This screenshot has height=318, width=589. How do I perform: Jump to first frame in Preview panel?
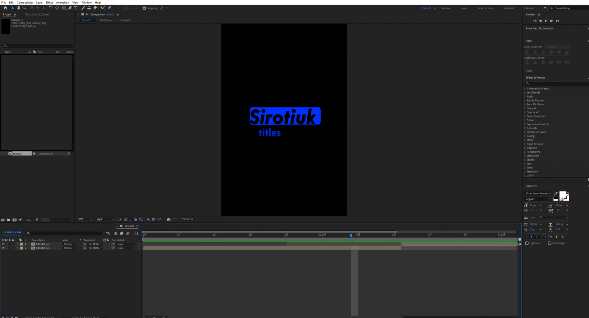[535, 21]
